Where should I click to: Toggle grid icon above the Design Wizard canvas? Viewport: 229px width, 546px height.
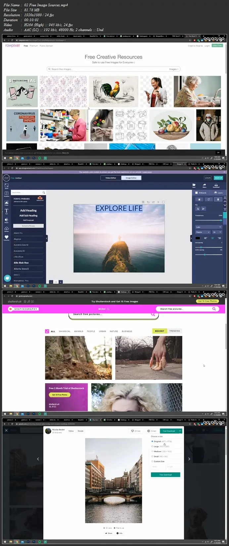click(143, 202)
